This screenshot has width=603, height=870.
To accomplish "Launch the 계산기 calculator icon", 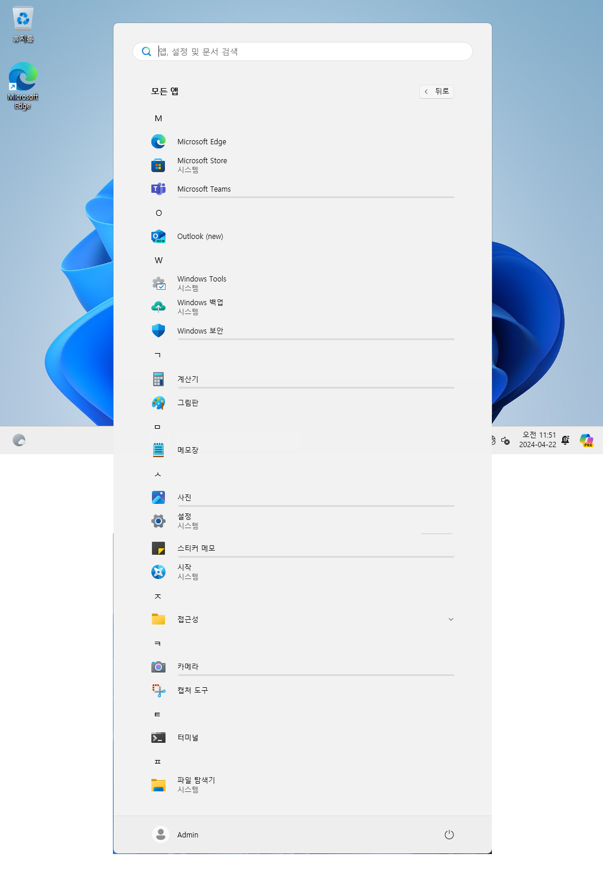I will coord(158,379).
